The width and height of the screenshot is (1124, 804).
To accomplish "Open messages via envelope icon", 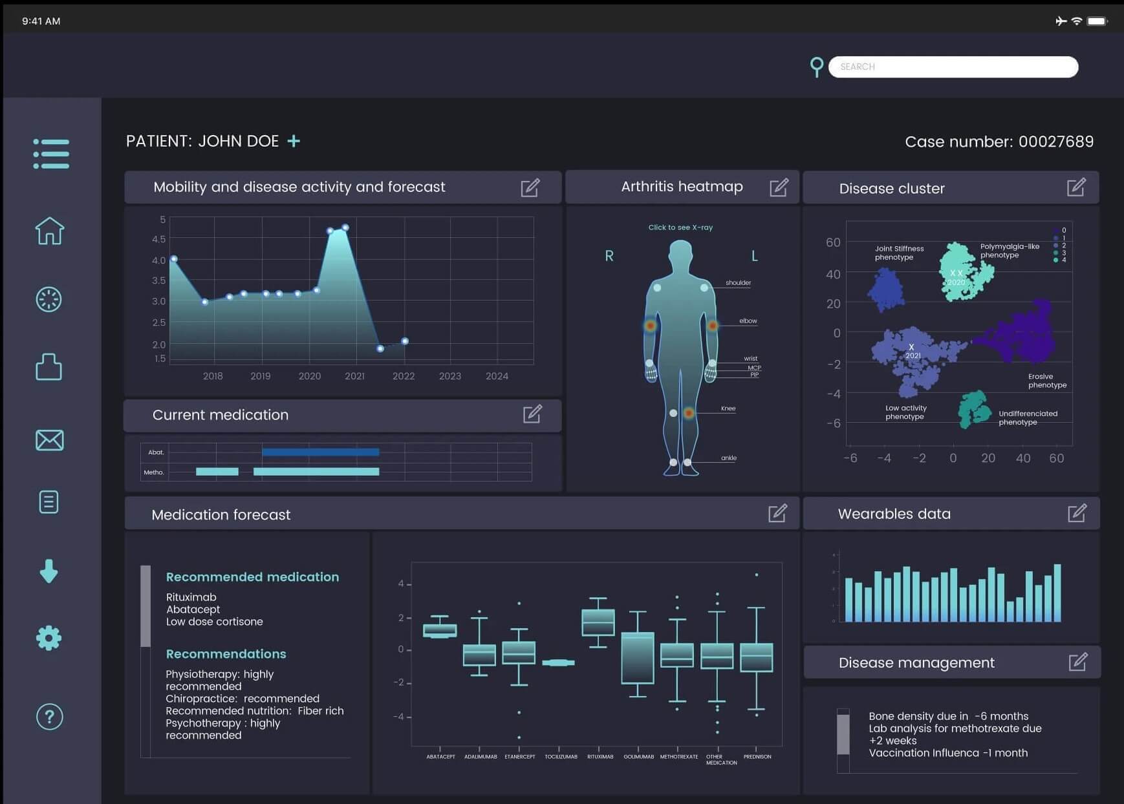I will point(50,440).
